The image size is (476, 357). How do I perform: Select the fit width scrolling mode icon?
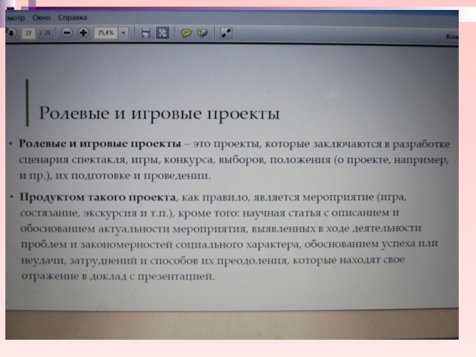tap(146, 33)
